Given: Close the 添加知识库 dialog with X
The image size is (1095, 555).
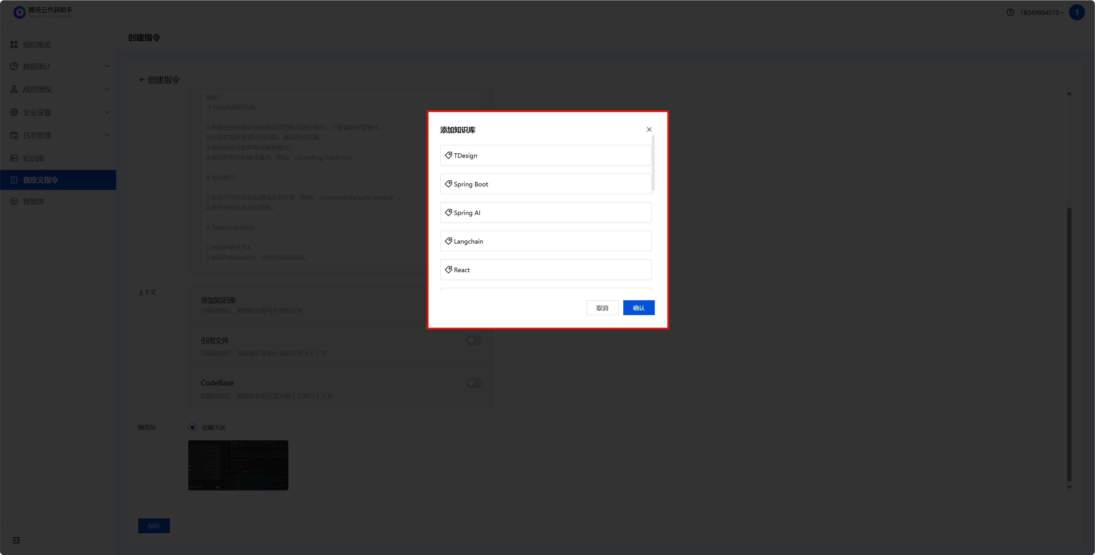Looking at the screenshot, I should click(649, 130).
